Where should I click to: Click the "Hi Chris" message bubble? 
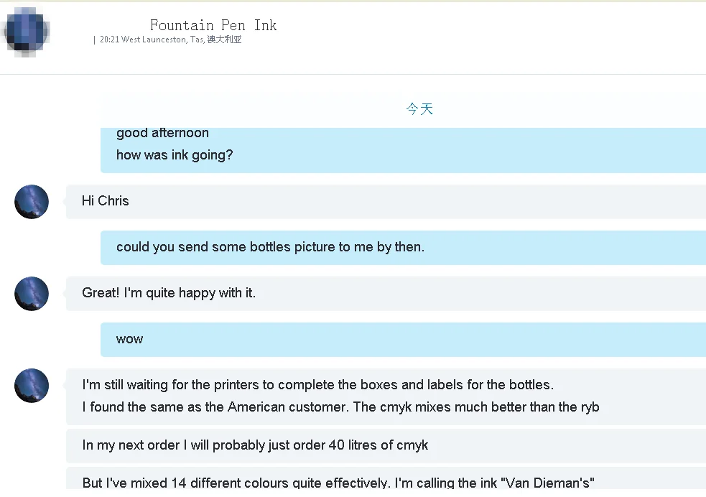pos(106,201)
